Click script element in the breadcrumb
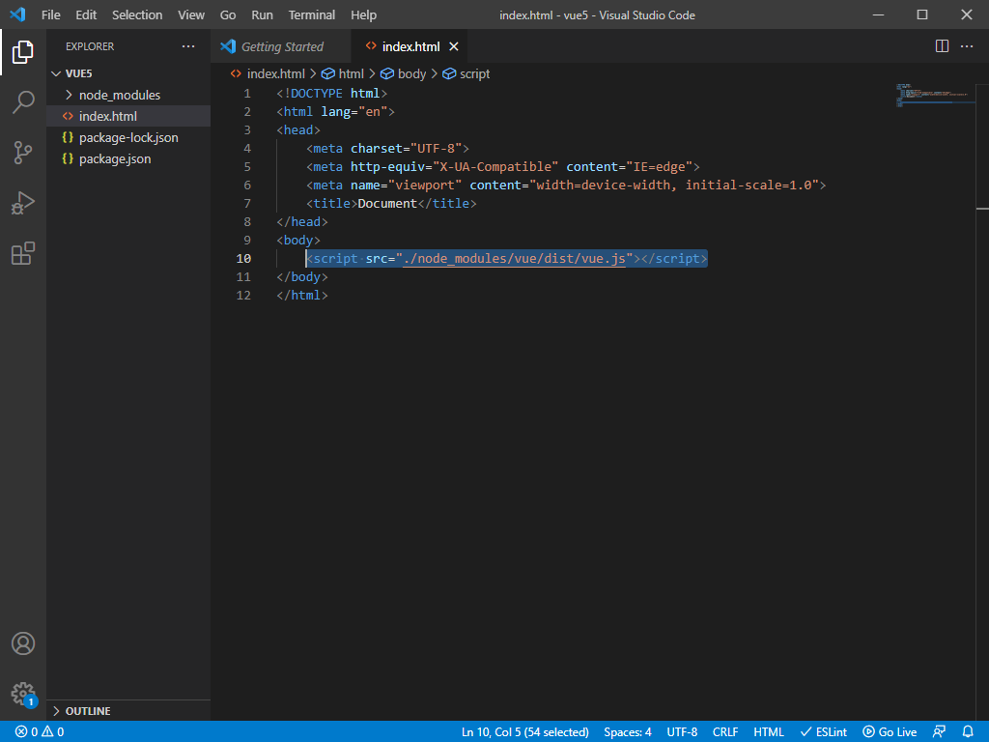This screenshot has width=989, height=742. pos(474,73)
